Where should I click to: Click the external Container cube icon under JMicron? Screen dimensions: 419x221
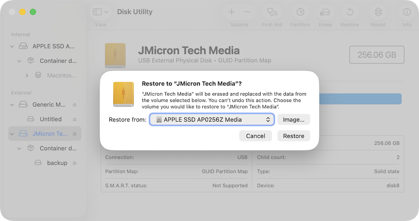click(x=31, y=148)
